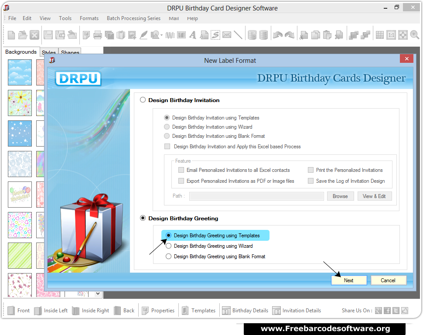The height and width of the screenshot is (335, 423).
Task: Check Print the Personalized Invitations box
Action: (x=311, y=170)
